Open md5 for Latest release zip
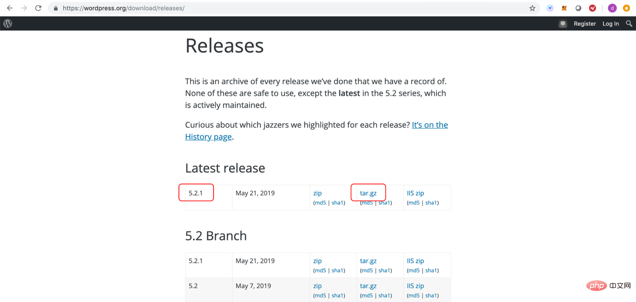 click(320, 203)
